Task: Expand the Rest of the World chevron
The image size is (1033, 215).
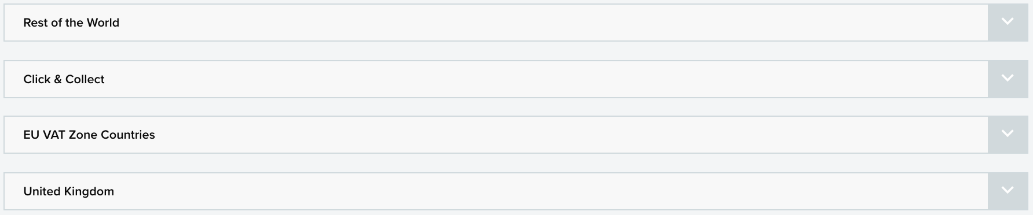Action: pyautogui.click(x=1008, y=22)
